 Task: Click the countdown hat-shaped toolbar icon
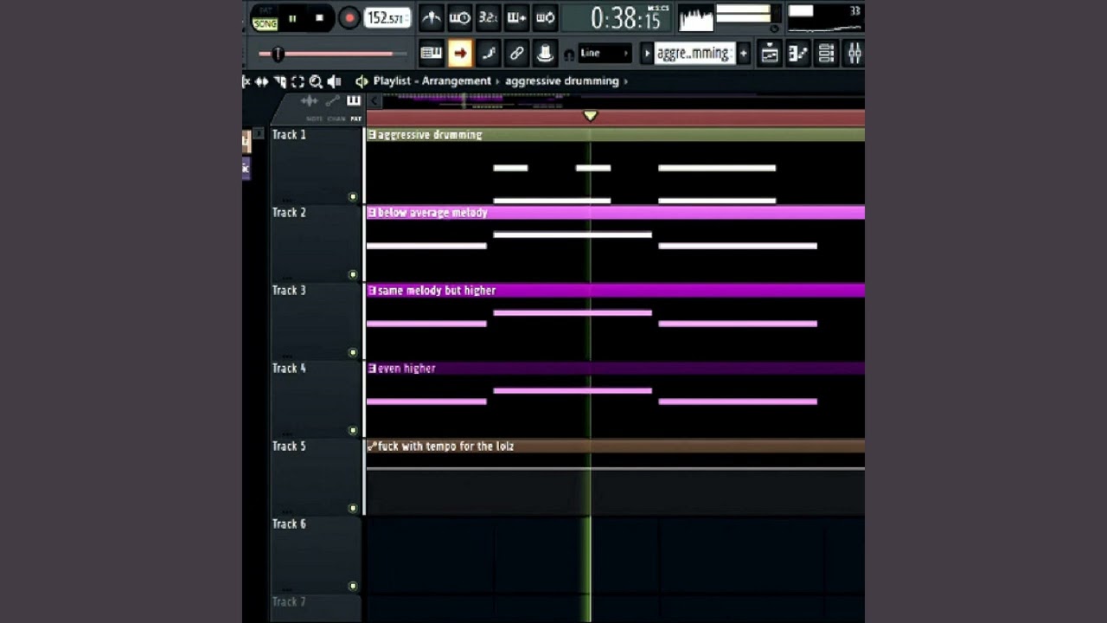545,54
